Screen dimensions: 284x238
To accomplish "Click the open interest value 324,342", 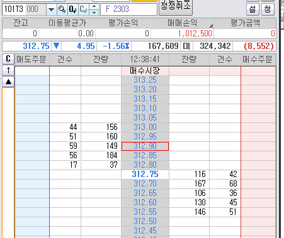I will pos(215,46).
